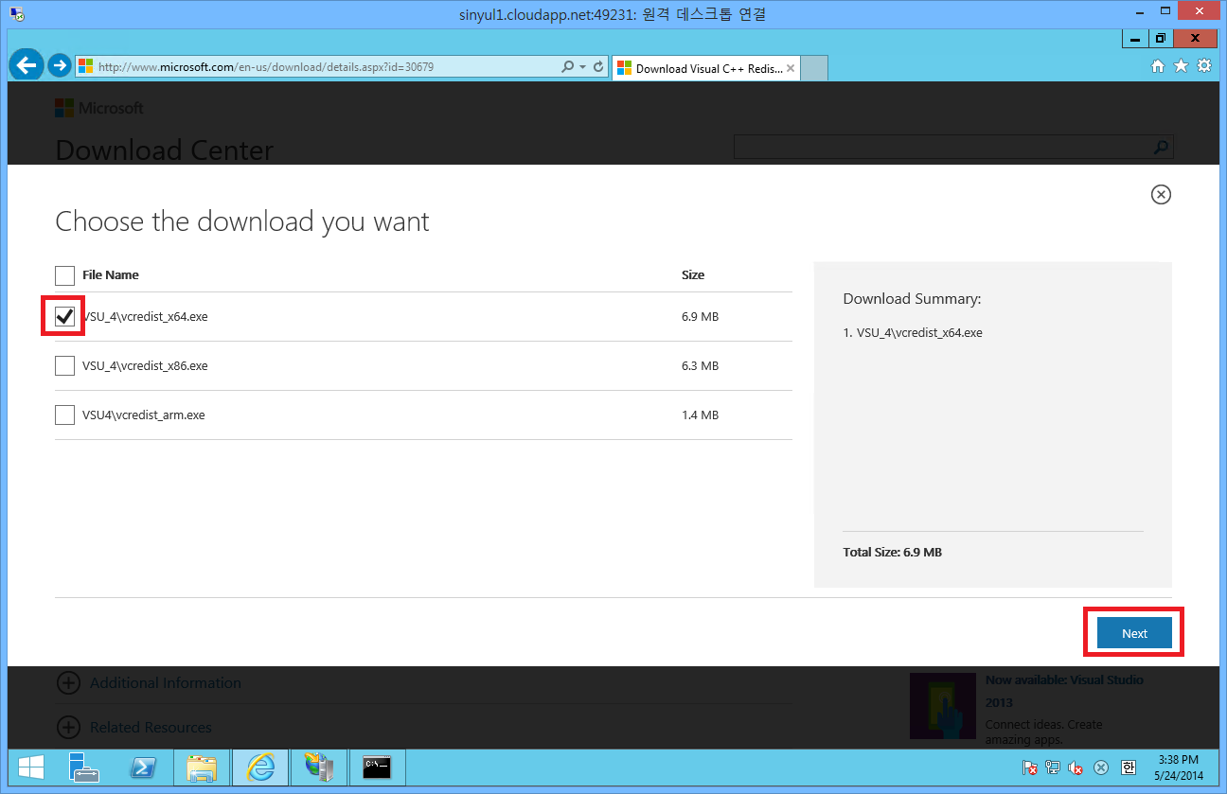
Task: Open the installer package taskbar icon
Action: coord(319,767)
